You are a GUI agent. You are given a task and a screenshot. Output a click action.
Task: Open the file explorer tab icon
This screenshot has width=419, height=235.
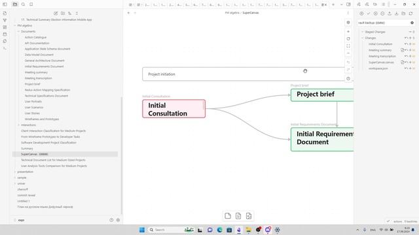(15, 5)
